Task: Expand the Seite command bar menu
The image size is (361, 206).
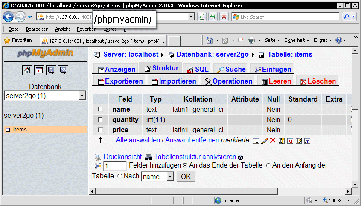Action: pos(272,40)
